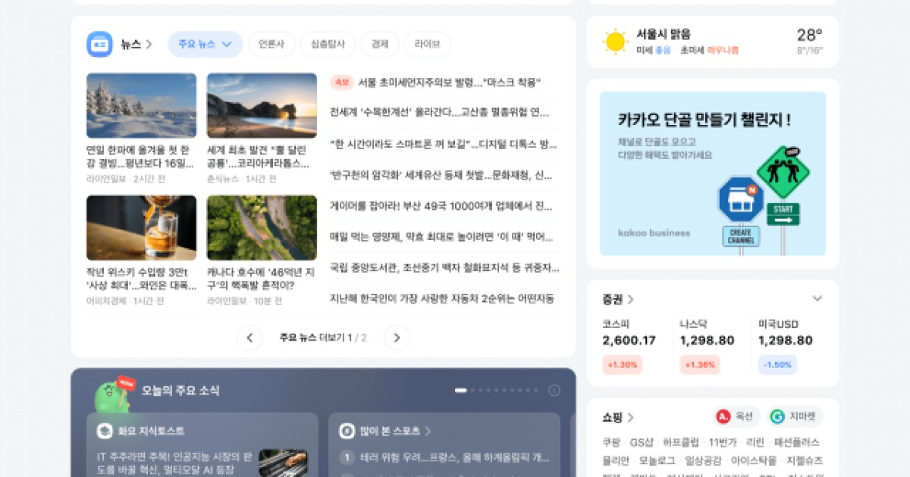Image resolution: width=910 pixels, height=477 pixels.
Task: Click the blue shop sign icon in banner
Action: (741, 199)
